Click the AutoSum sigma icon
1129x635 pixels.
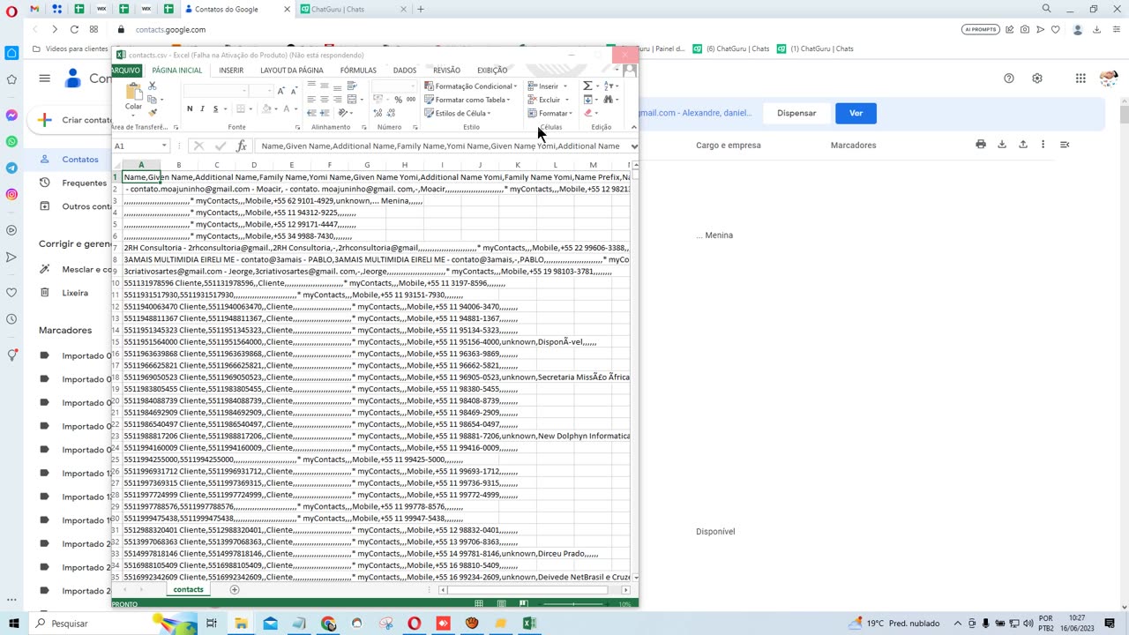pyautogui.click(x=587, y=86)
